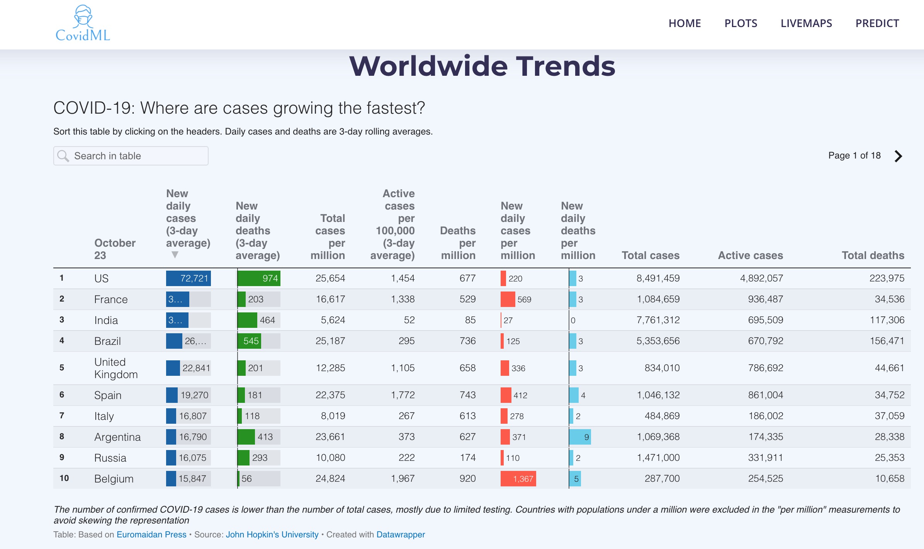Sort by Active cases column header

[750, 255]
